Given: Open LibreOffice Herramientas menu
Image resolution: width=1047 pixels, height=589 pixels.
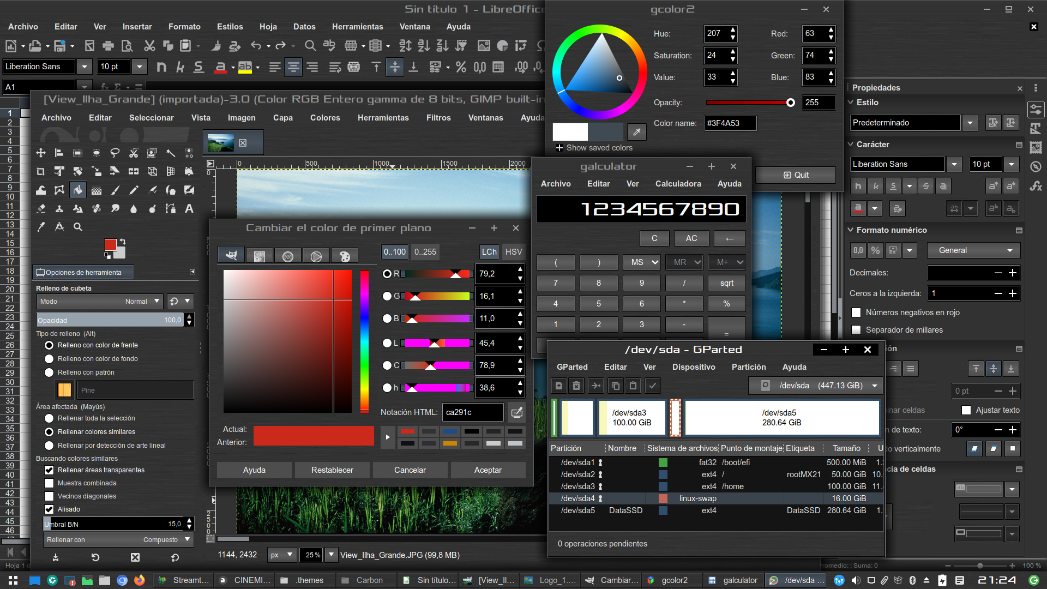Looking at the screenshot, I should 358,27.
